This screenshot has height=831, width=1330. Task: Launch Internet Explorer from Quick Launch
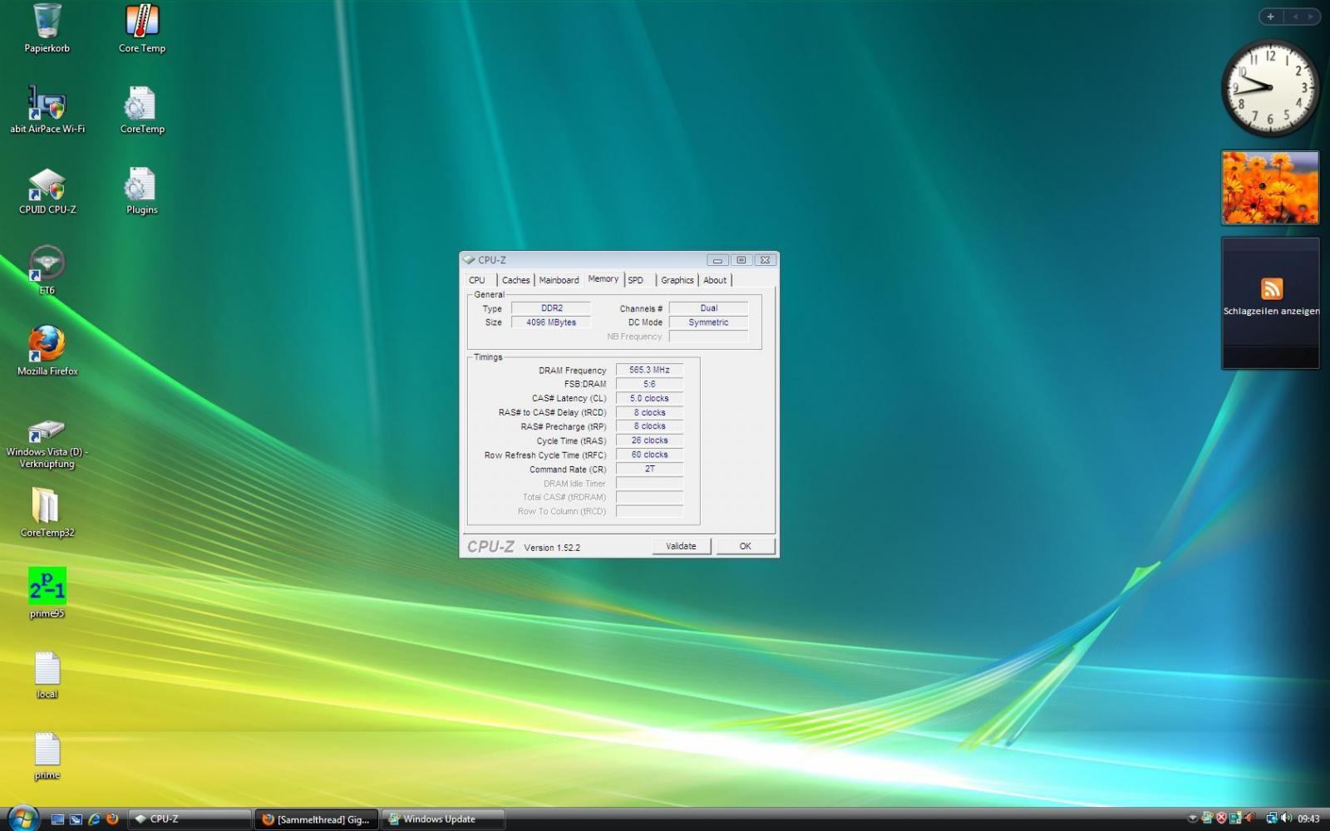pyautogui.click(x=94, y=819)
